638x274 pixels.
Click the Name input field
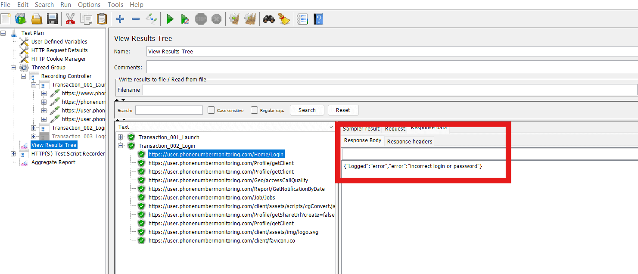pyautogui.click(x=392, y=51)
